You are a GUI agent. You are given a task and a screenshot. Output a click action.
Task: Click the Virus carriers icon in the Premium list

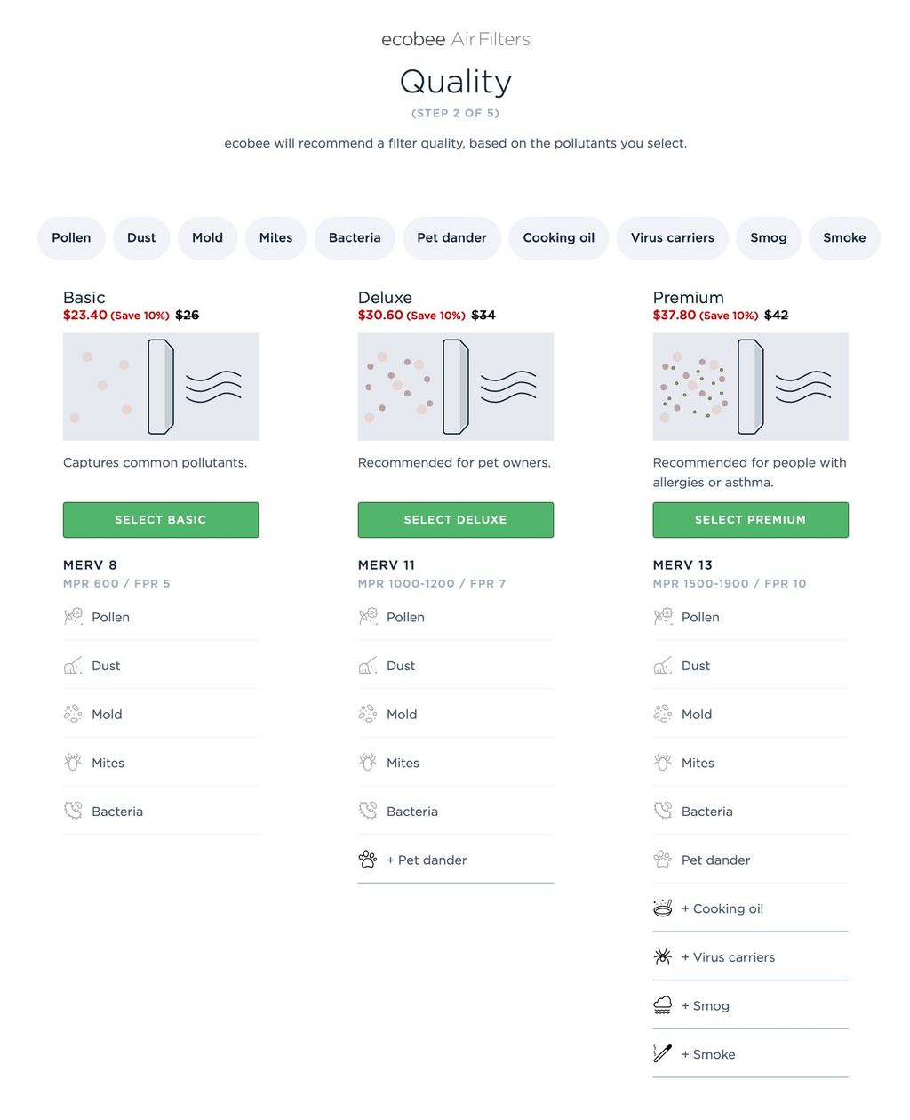click(664, 956)
